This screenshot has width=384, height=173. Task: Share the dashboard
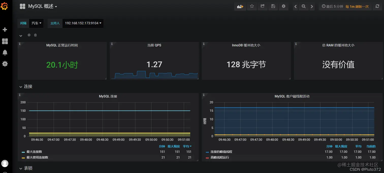coord(262,6)
